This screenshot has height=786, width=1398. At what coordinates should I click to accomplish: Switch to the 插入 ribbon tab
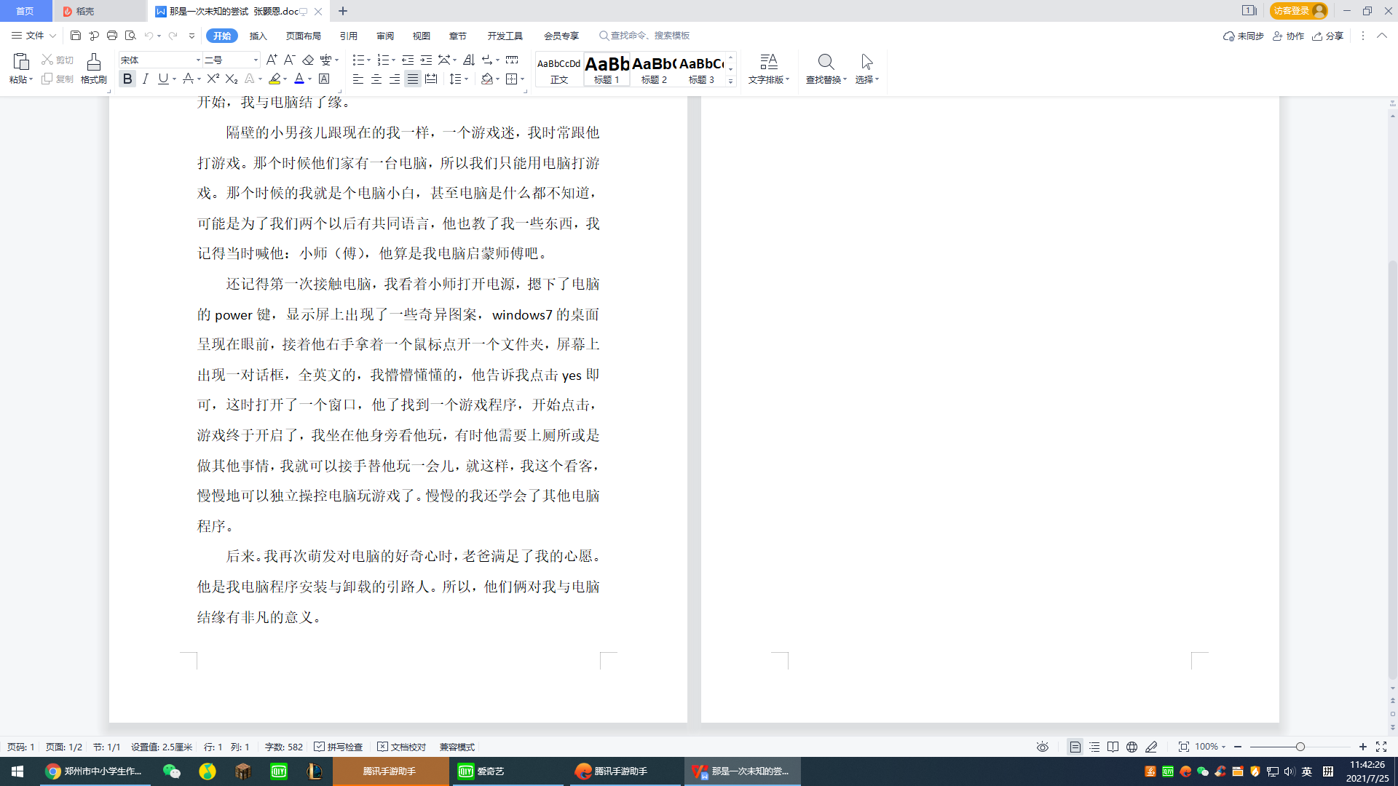click(258, 36)
